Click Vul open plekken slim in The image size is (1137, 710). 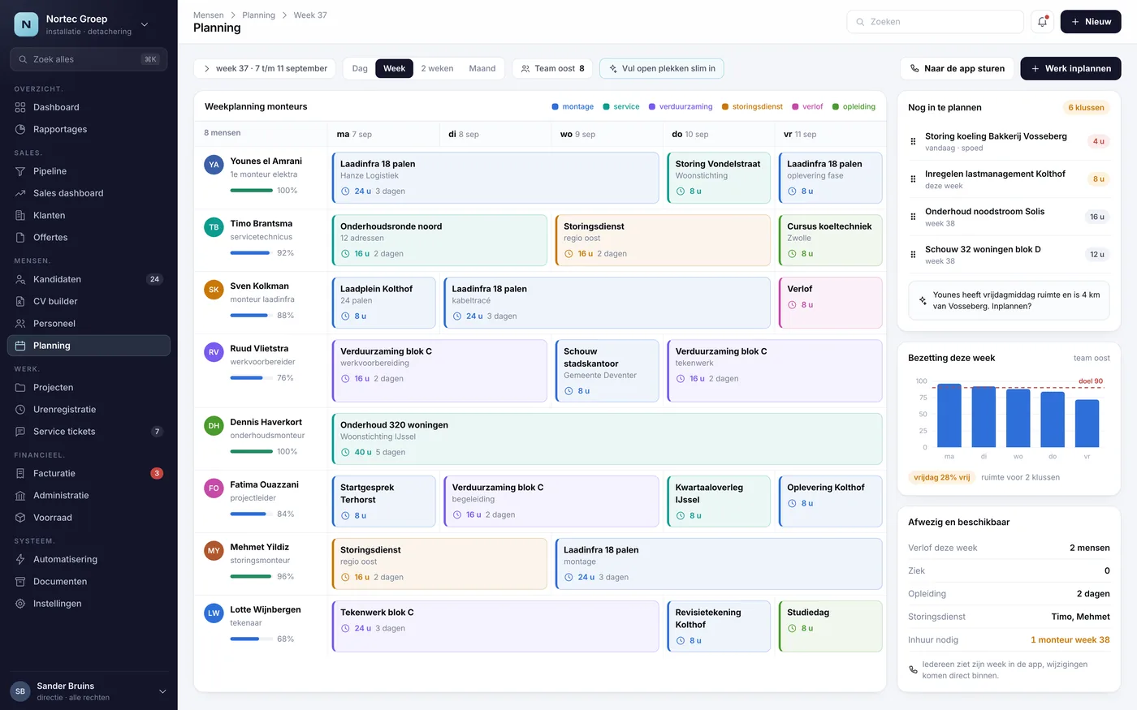[x=661, y=68]
